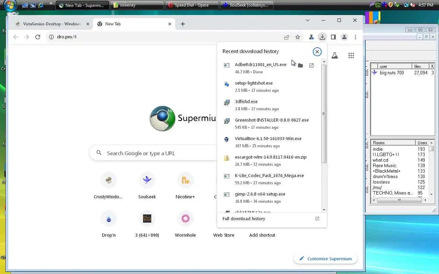Viewport: 439px width, 274px height.
Task: Click Customise Supermium button
Action: pos(325,259)
